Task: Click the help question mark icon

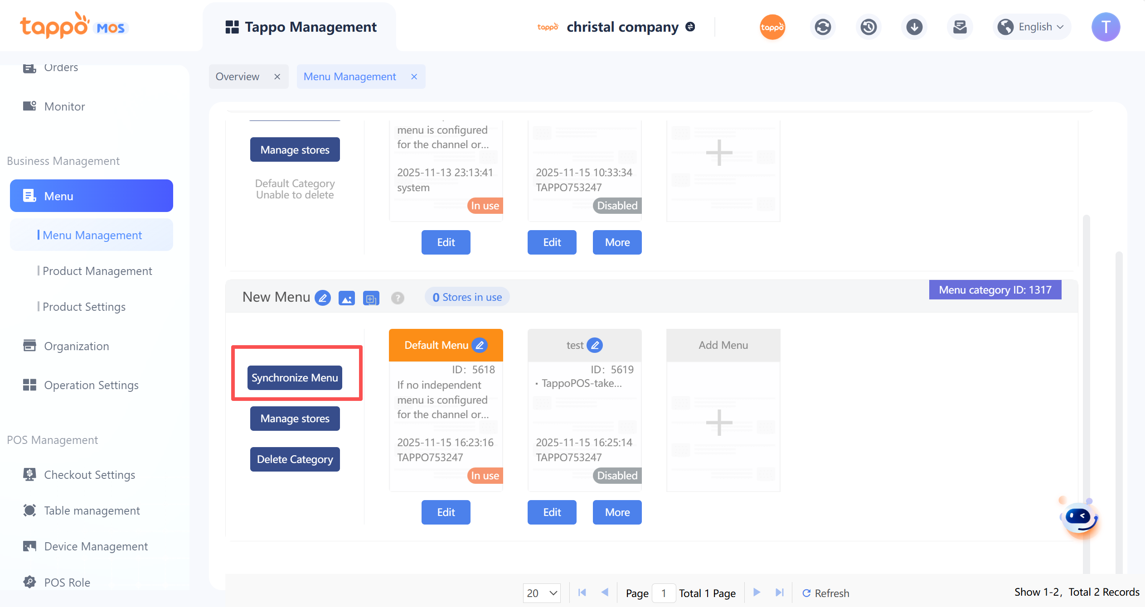Action: pos(398,298)
